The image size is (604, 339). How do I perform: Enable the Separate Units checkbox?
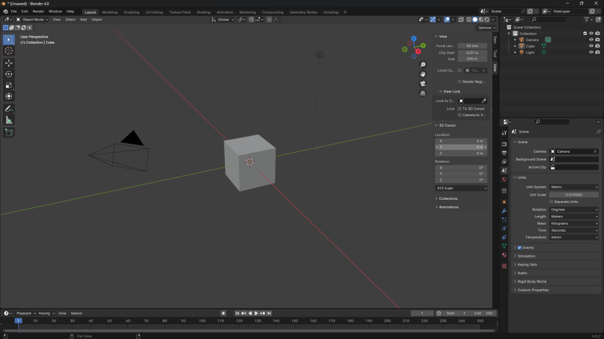pyautogui.click(x=551, y=202)
